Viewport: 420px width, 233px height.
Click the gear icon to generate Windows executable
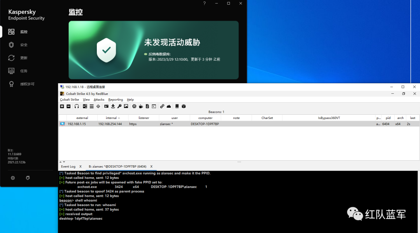pos(134,106)
